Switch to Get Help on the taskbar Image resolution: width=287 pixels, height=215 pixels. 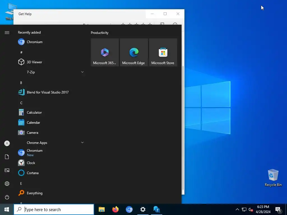(157, 209)
